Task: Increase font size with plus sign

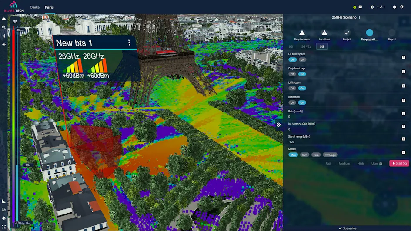Action: pyautogui.click(x=378, y=7)
